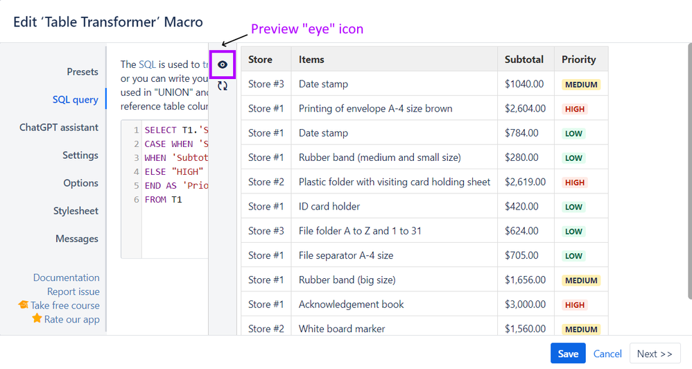Click the Next >> button
Viewport: 692px width, 369px height.
[x=655, y=354]
